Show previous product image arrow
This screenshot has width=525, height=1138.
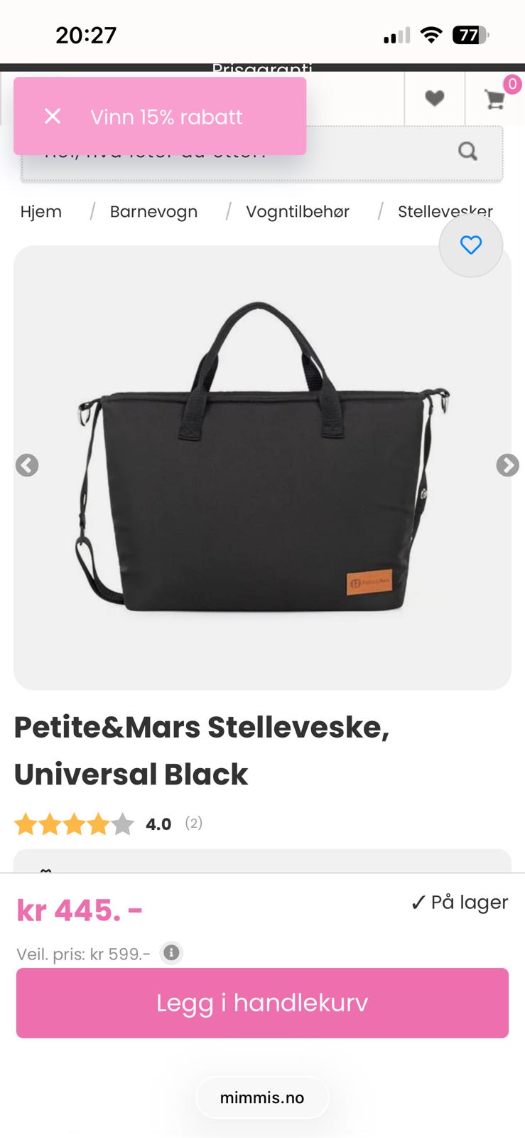(x=27, y=465)
